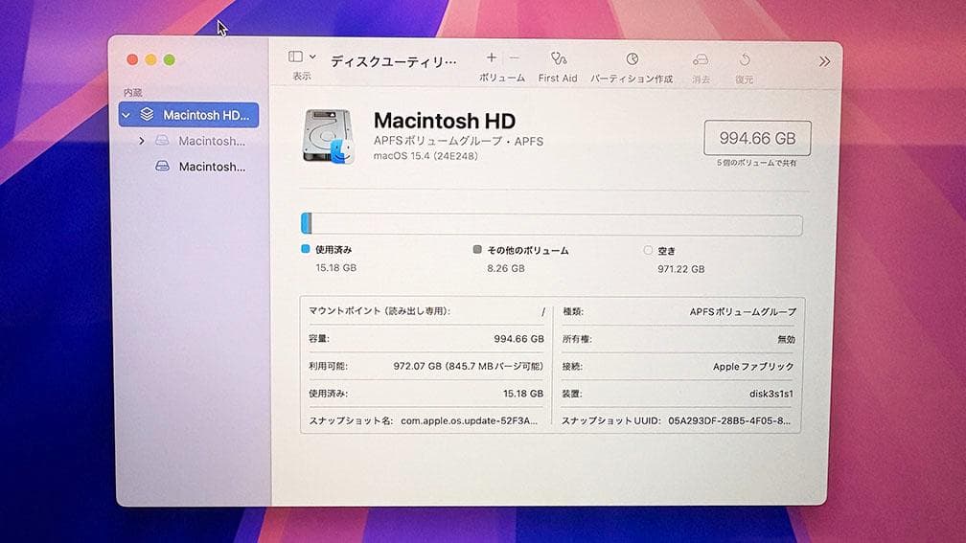Click the Restore (復元) arrow icon
966x543 pixels.
745,59
